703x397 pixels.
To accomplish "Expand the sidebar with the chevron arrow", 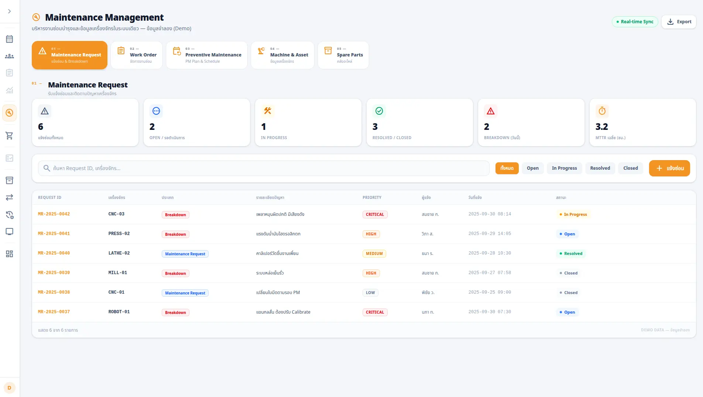I will coord(10,11).
